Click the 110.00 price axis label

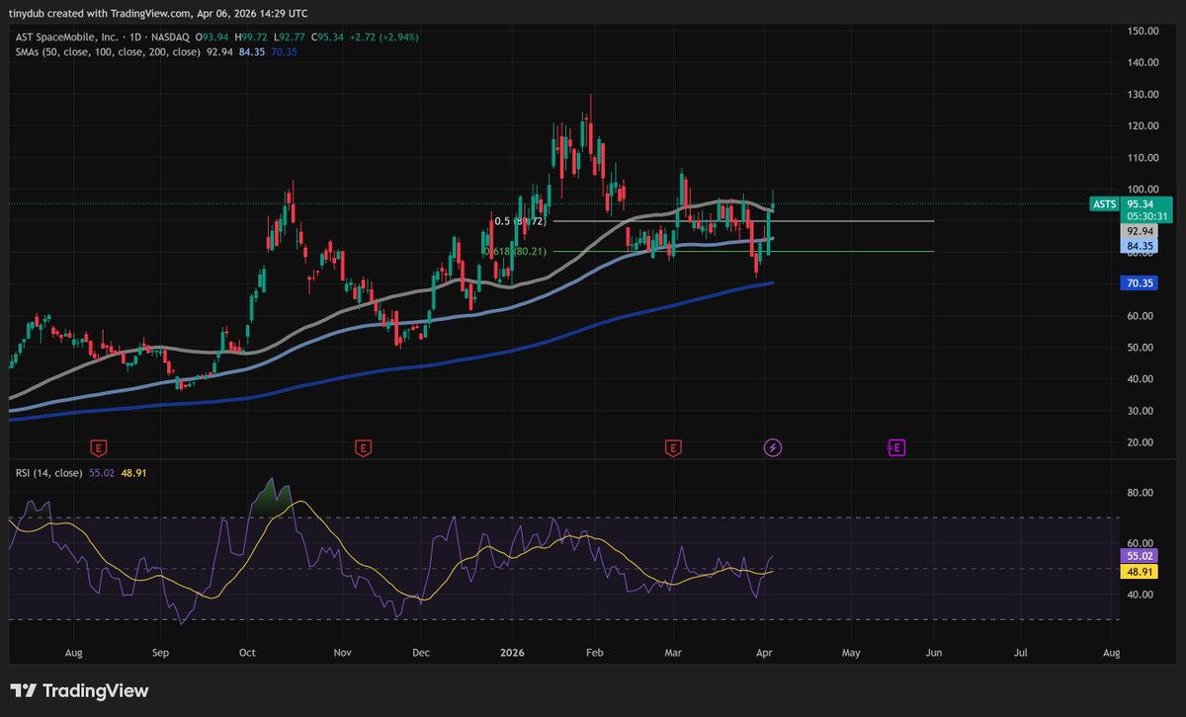pyautogui.click(x=1144, y=157)
